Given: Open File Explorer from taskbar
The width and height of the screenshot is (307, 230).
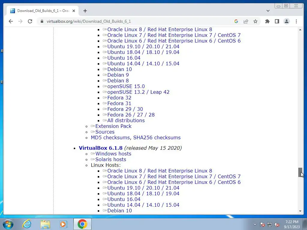Looking at the screenshot, I should (45, 224).
